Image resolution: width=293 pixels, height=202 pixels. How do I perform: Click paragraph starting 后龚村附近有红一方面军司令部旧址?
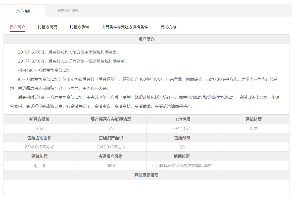(145, 102)
